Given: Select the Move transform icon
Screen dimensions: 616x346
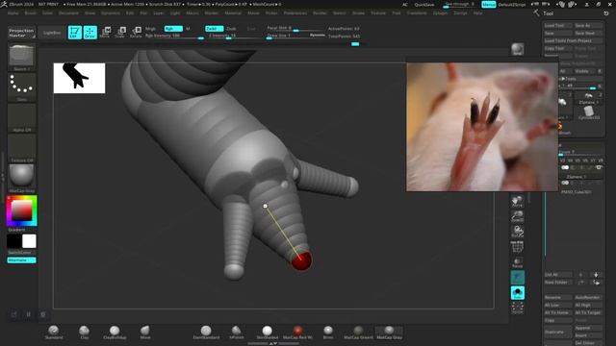Looking at the screenshot, I should click(x=105, y=32).
